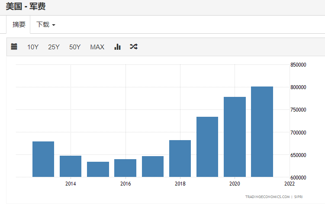Click the 2016 x-axis label
325x205 pixels.
click(125, 184)
